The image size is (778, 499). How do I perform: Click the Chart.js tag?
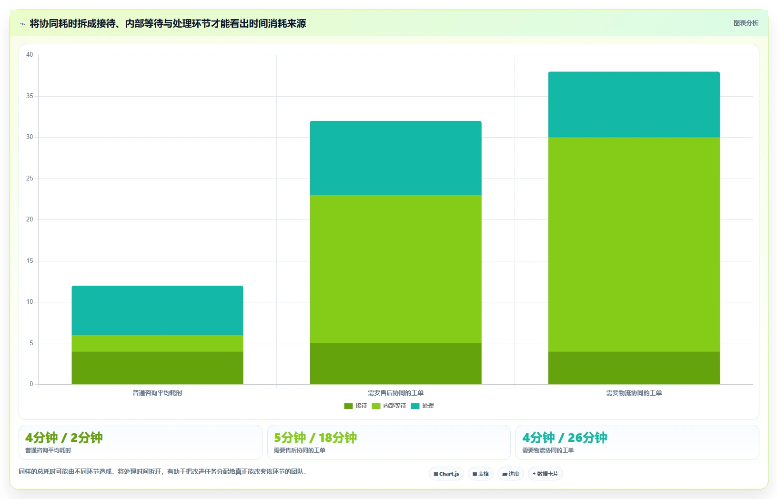pyautogui.click(x=446, y=474)
